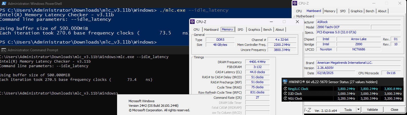Switch to CPU tab in Memory CPU-Z window

click(196, 30)
